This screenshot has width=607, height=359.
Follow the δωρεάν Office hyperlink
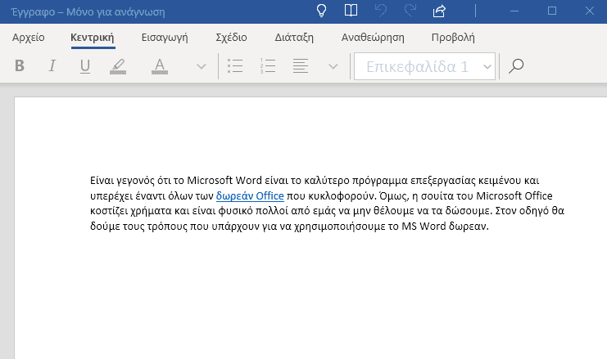(250, 196)
